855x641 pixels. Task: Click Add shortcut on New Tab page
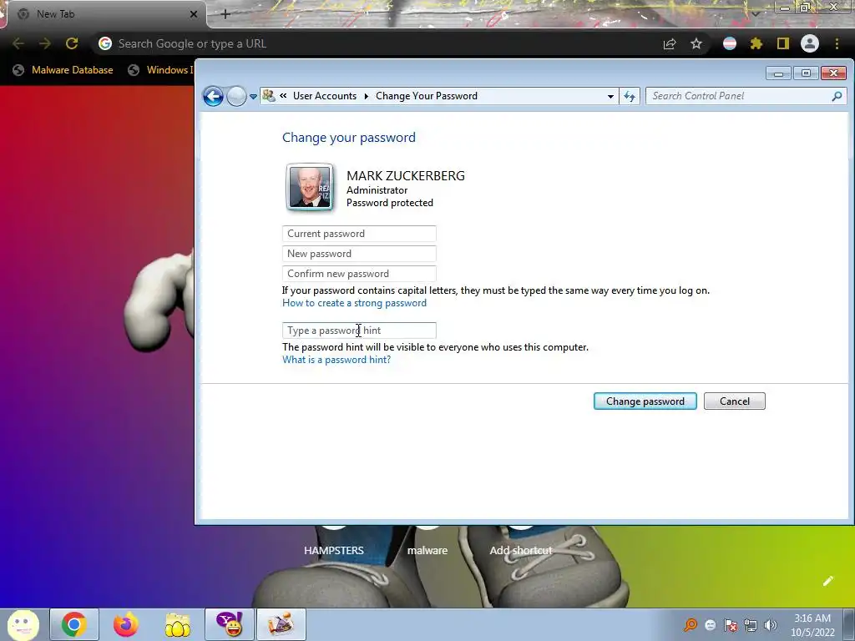[521, 551]
